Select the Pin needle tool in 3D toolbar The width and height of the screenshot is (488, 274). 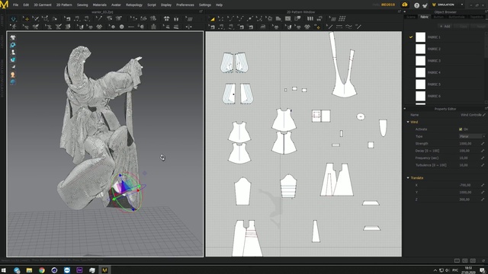(100, 18)
